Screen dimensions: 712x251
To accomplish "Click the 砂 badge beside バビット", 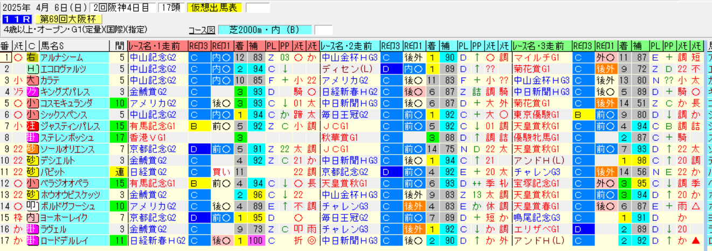I will click(32, 172).
